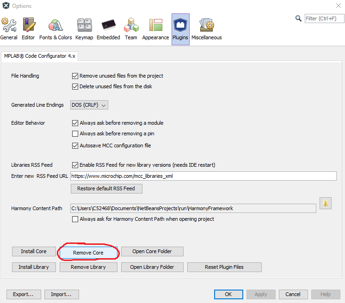Click the RSS Feed URL input field

[203, 176]
